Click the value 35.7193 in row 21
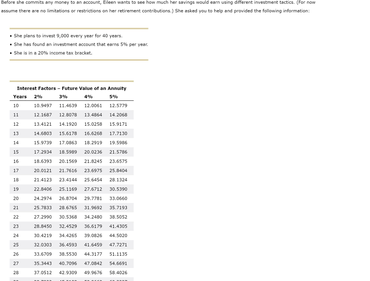 [118, 208]
